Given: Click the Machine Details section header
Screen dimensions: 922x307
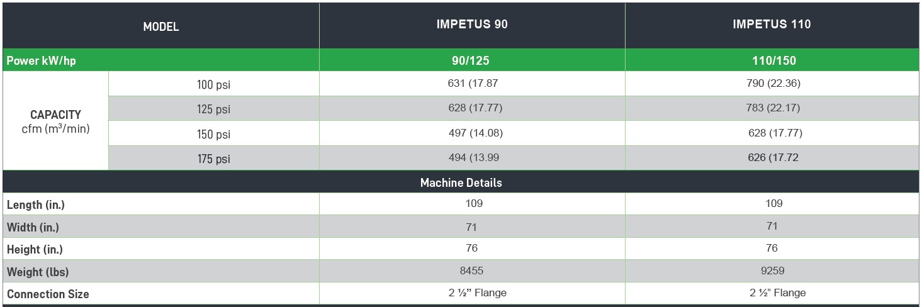Looking at the screenshot, I should [461, 183].
